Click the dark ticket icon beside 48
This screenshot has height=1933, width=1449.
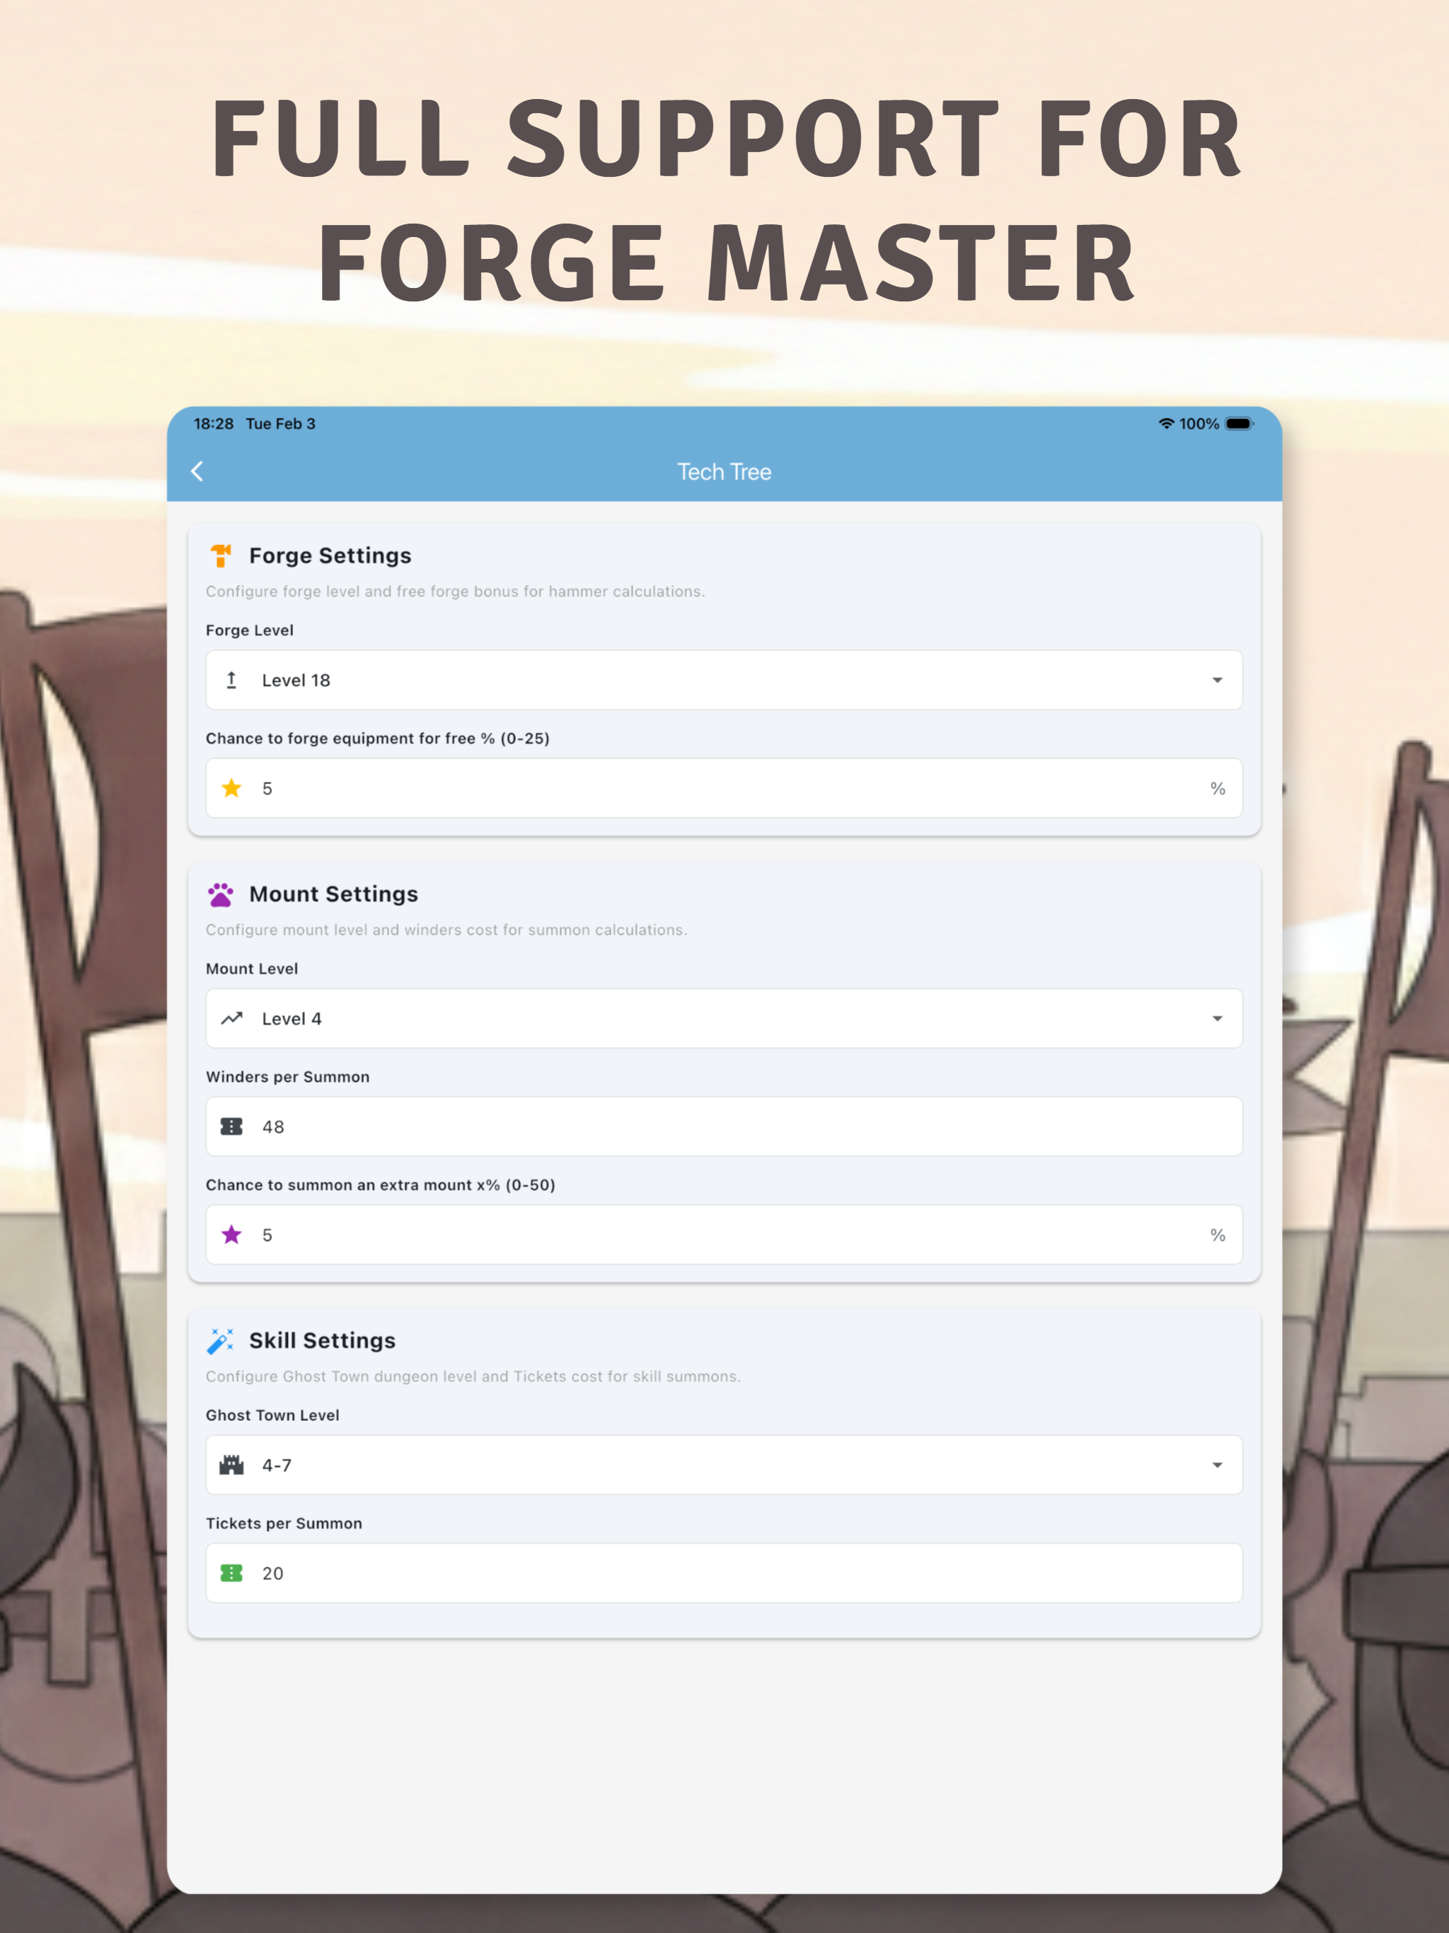pyautogui.click(x=231, y=1126)
